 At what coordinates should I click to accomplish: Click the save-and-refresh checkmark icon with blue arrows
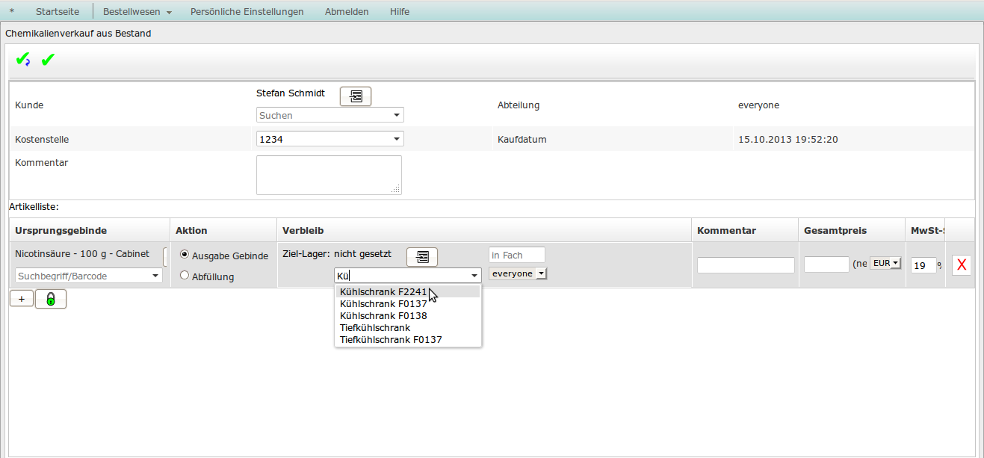(x=22, y=60)
